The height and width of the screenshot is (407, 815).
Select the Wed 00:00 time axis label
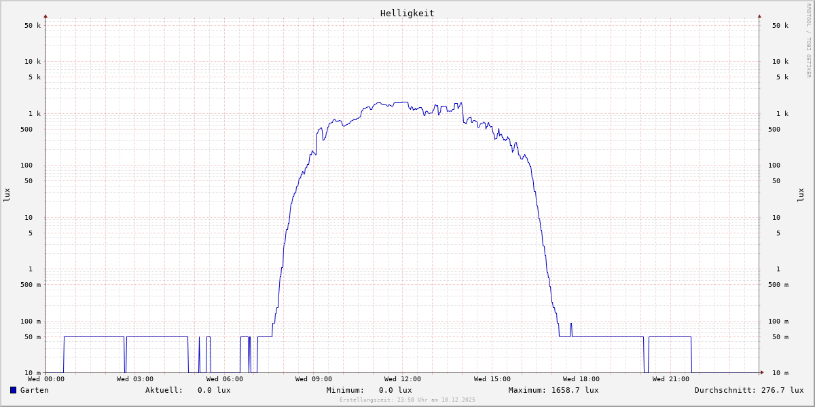[46, 379]
